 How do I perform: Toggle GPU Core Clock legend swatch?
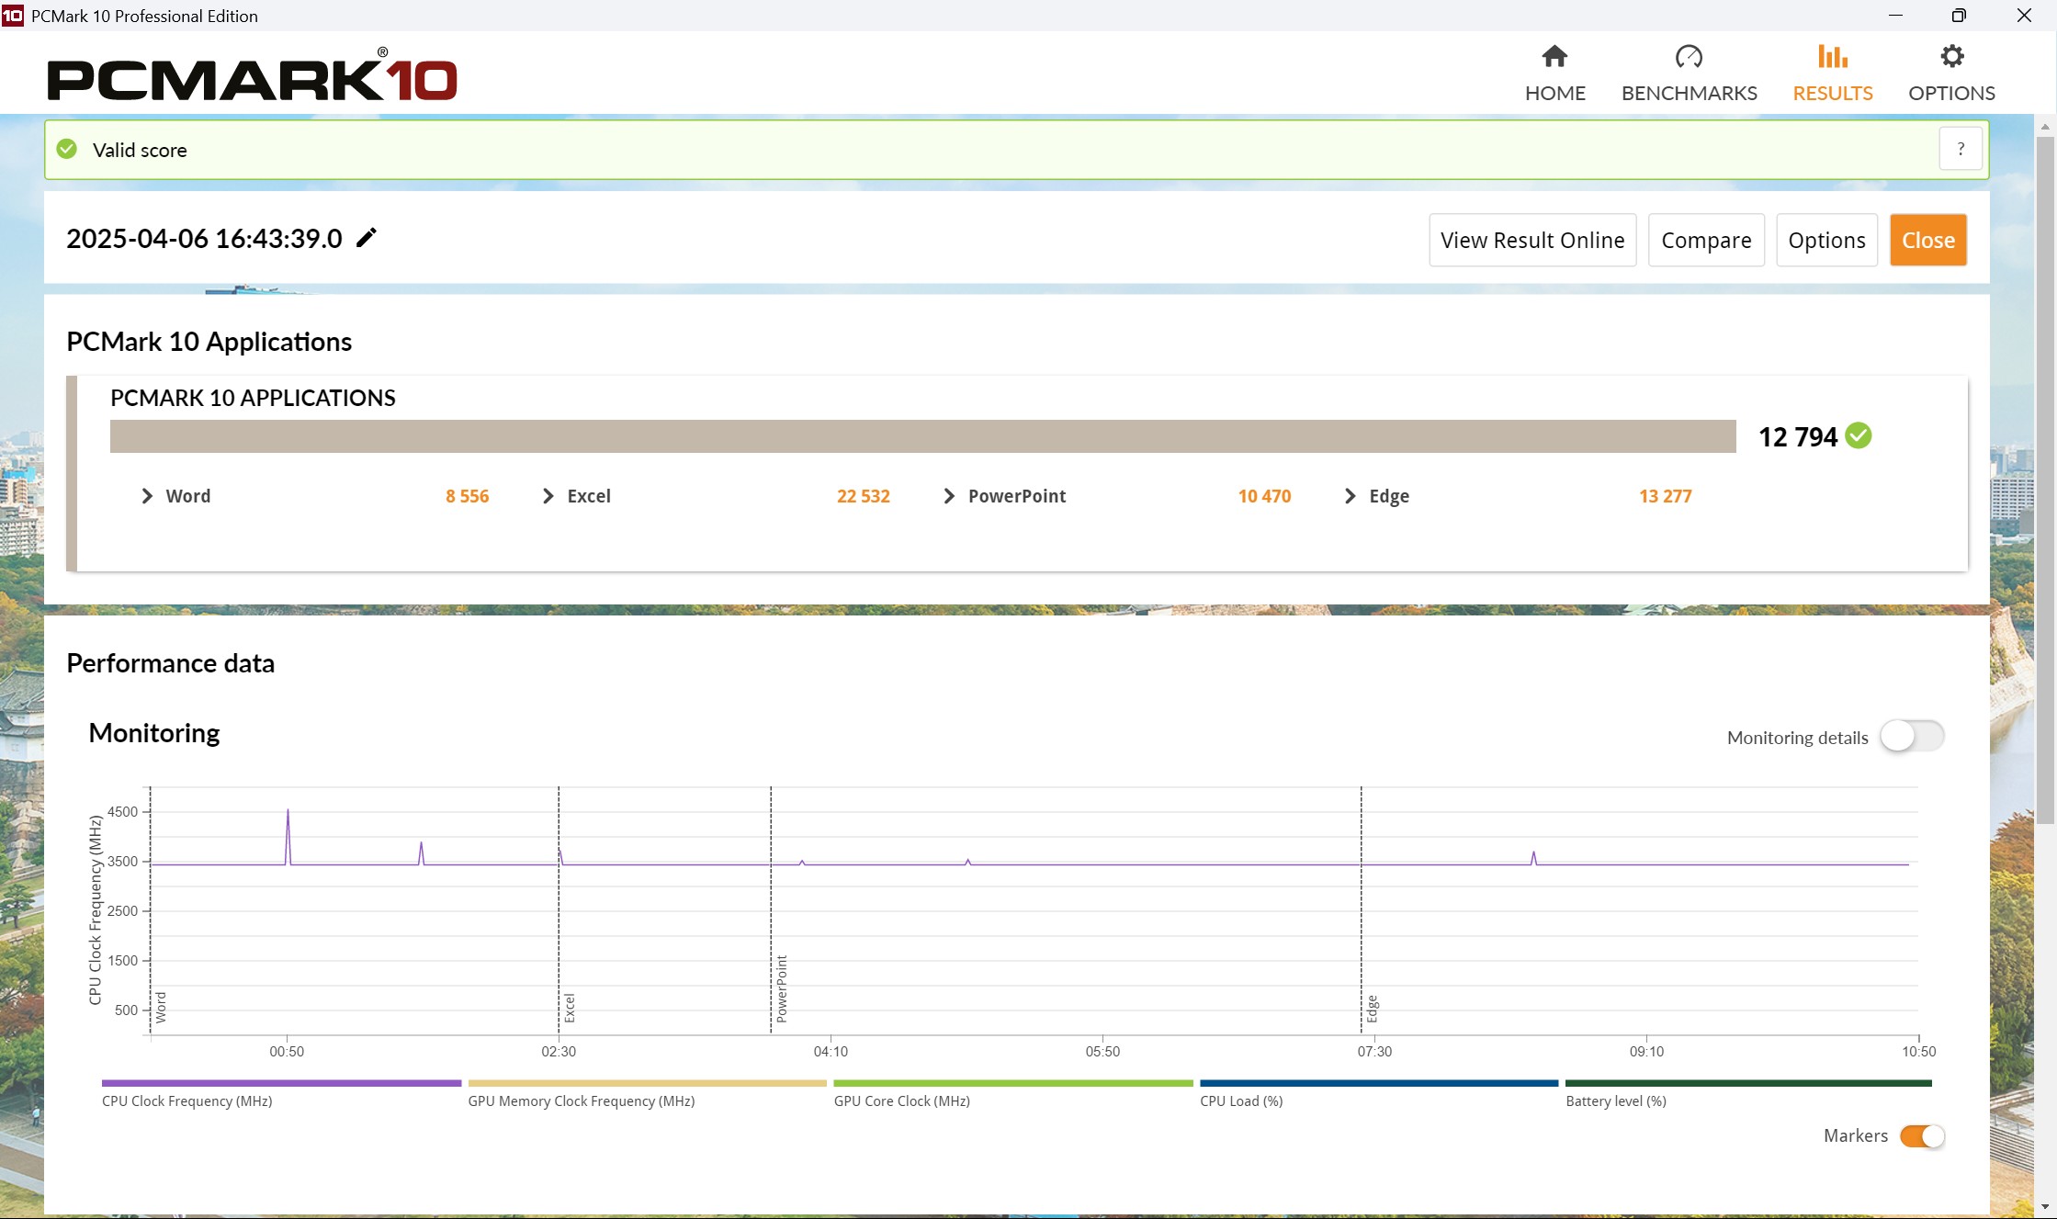pyautogui.click(x=1013, y=1083)
